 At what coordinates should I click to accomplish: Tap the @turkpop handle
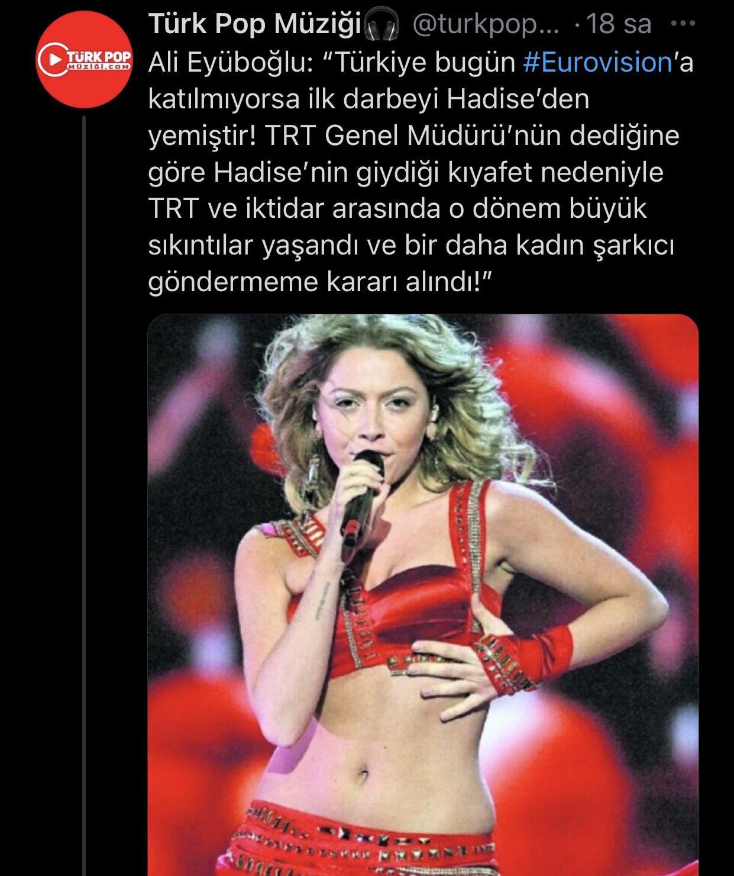(x=484, y=24)
